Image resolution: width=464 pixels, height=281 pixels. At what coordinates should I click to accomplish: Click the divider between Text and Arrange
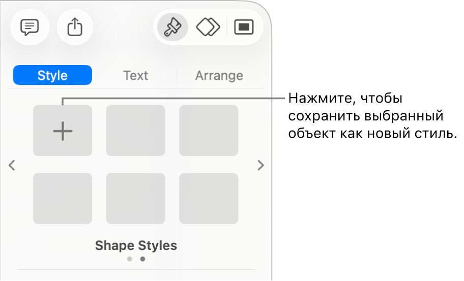point(177,75)
